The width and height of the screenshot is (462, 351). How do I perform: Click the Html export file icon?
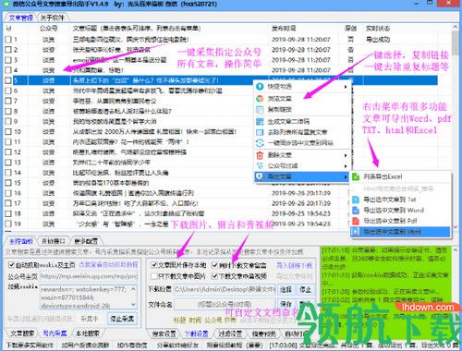pos(356,232)
